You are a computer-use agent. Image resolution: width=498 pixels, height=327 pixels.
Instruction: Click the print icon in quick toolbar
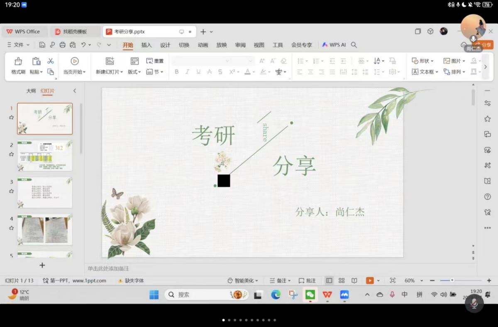coord(62,45)
